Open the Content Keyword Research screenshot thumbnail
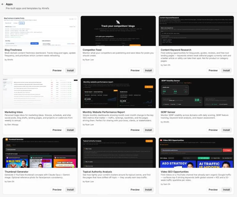The image size is (237, 197). click(x=196, y=31)
